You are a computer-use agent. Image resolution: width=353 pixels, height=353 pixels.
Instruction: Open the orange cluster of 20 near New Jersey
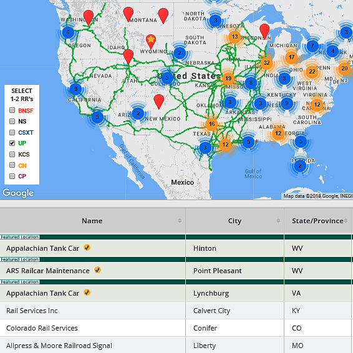coord(344,69)
